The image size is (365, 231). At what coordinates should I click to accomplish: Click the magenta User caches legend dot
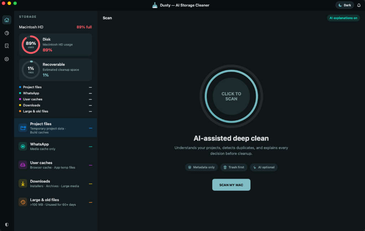tap(20, 99)
